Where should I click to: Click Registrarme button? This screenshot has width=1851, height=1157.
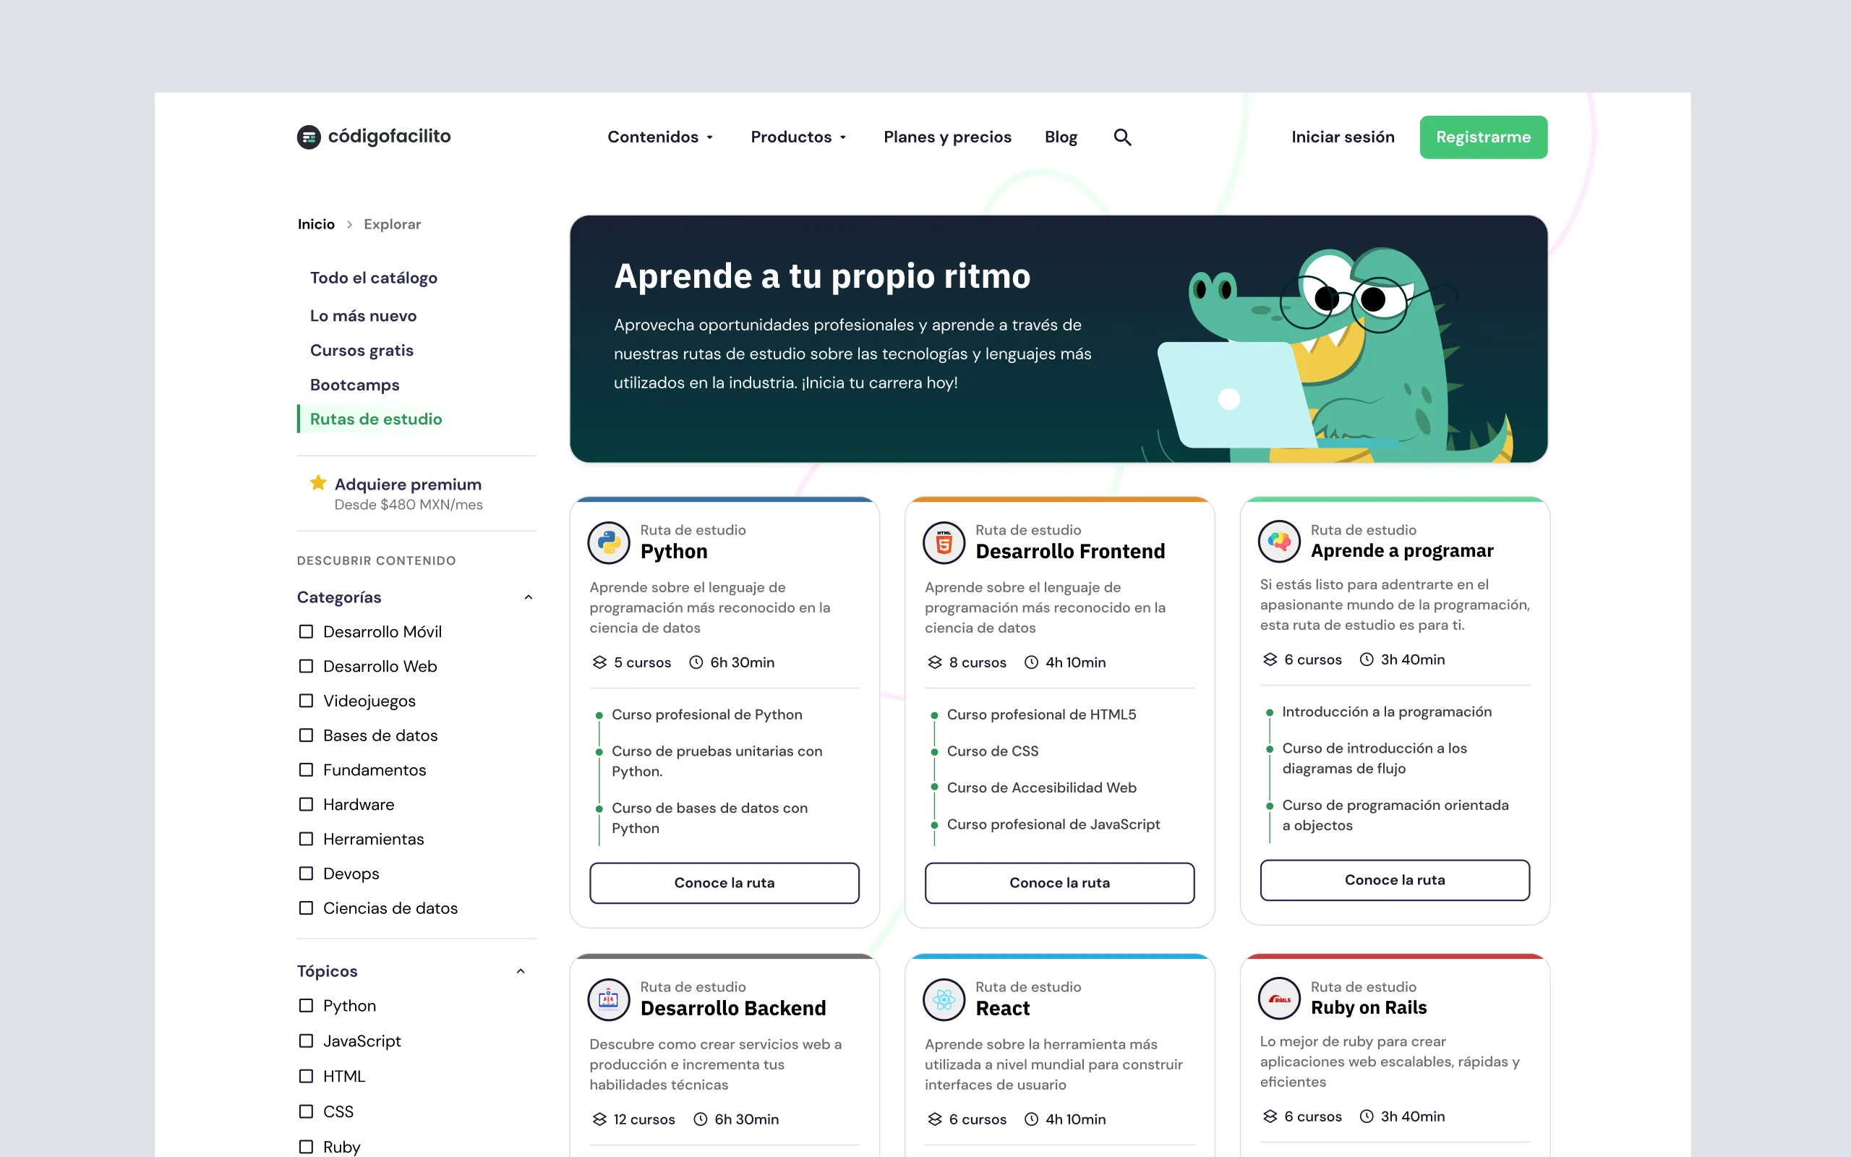pos(1482,137)
